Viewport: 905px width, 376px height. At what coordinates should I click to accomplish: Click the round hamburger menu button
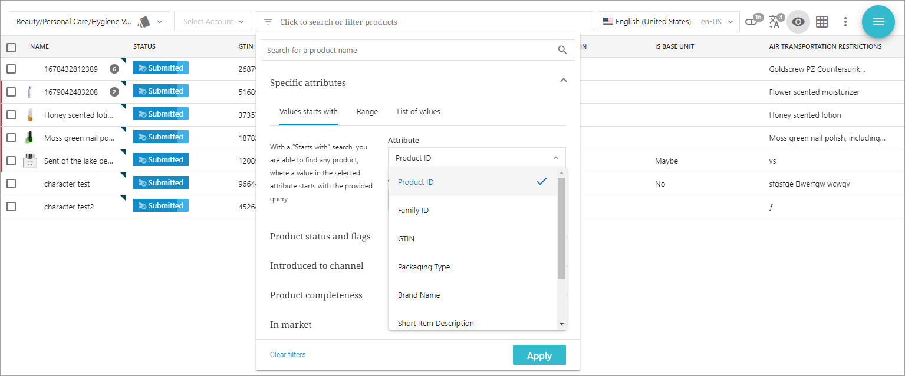(x=878, y=22)
